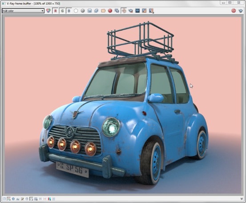Show color corrections control in status bar

point(4,199)
